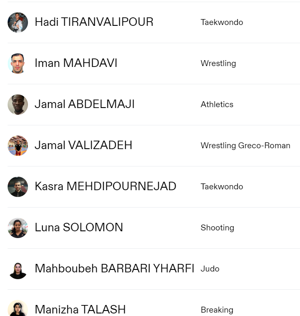Open Luna SOLOMON's athlete profile
This screenshot has height=316, width=300.
(79, 227)
